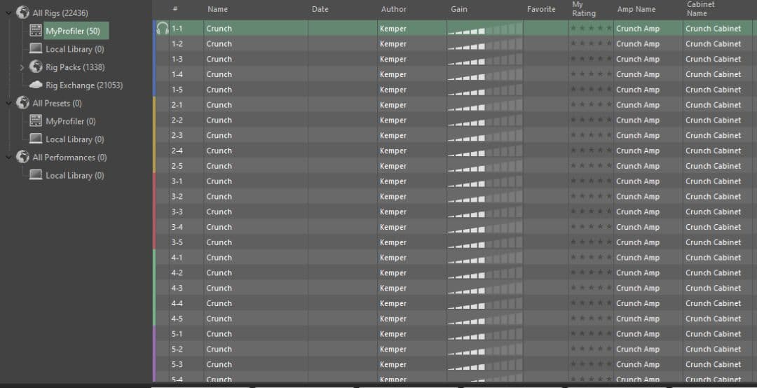Sort the list by the Gain column header
Image resolution: width=757 pixels, height=388 pixels.
458,9
